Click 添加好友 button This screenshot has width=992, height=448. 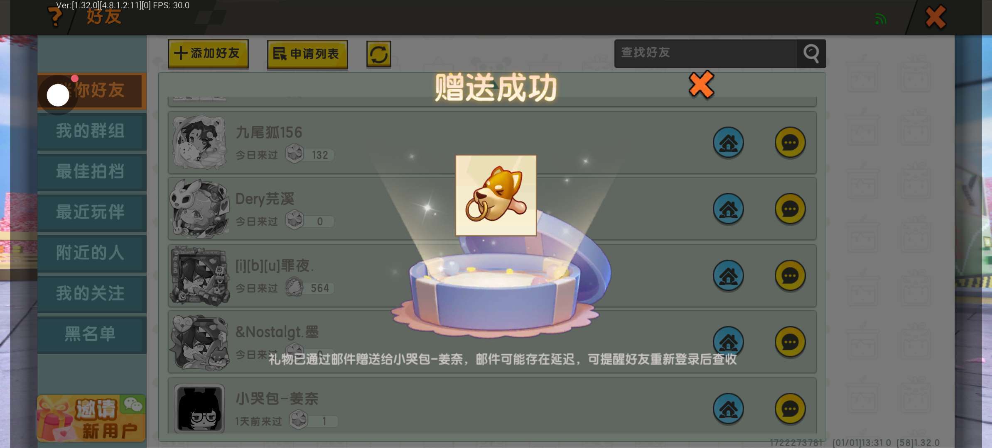click(x=208, y=54)
